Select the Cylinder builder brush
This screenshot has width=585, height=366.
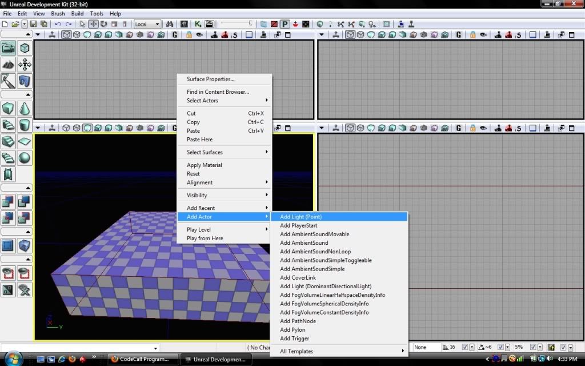(x=25, y=125)
